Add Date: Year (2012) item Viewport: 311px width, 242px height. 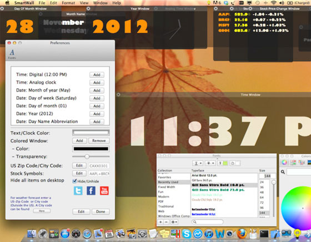(x=97, y=114)
